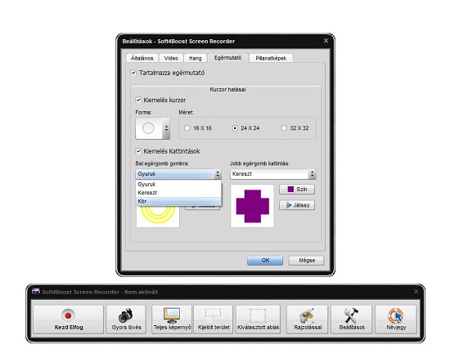The image size is (450, 353).
Task: Click the purple cross preview thumbnail
Action: (252, 206)
